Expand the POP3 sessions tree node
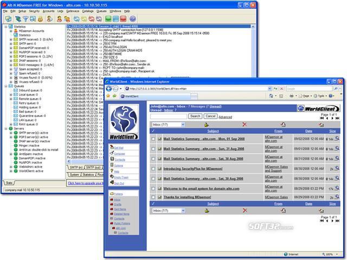This screenshot has height=260, width=347. [11, 56]
